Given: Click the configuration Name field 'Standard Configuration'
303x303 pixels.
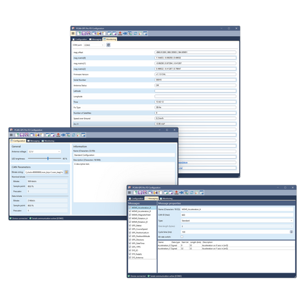Looking at the screenshot, I should click(124, 155).
